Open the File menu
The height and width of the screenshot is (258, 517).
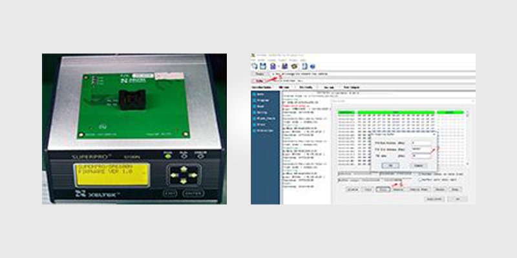[x=253, y=60]
